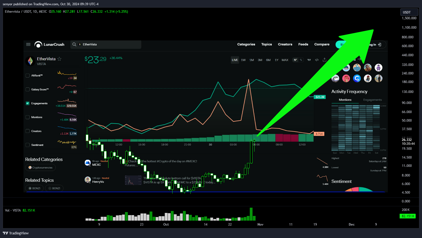Image resolution: width=422 pixels, height=238 pixels.
Task: Select the 1Y timeframe
Action: pos(277,60)
